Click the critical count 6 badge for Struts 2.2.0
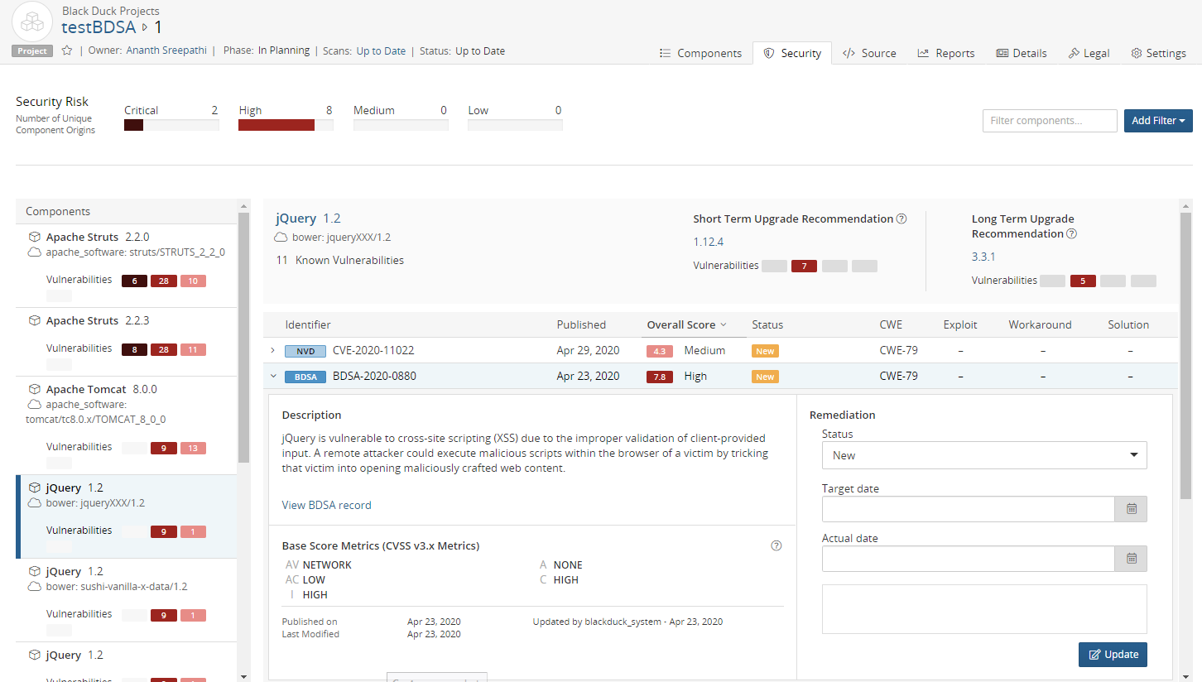Image resolution: width=1202 pixels, height=682 pixels. 134,281
